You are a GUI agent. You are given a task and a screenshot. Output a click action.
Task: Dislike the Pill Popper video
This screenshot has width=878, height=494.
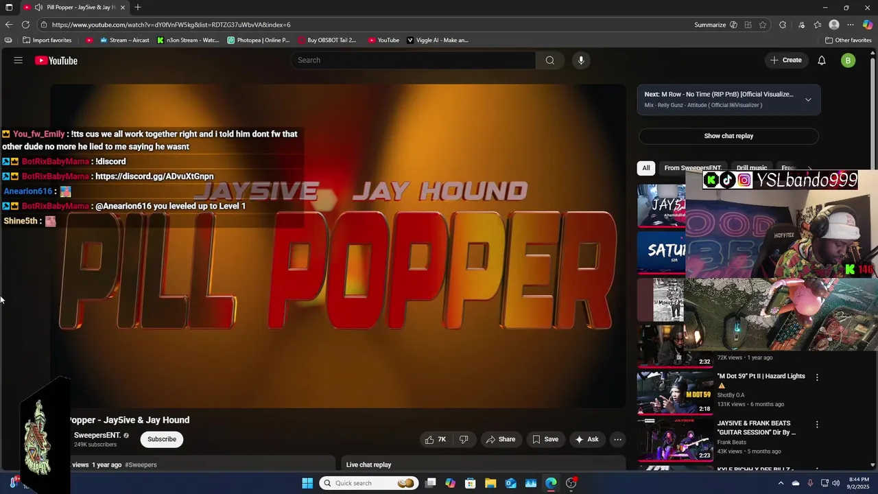464,439
